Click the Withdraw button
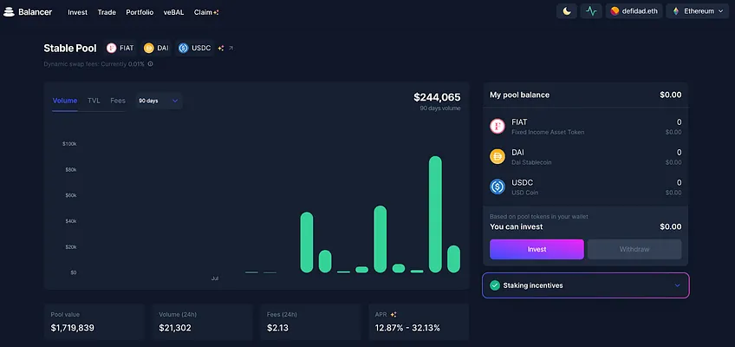 point(634,250)
